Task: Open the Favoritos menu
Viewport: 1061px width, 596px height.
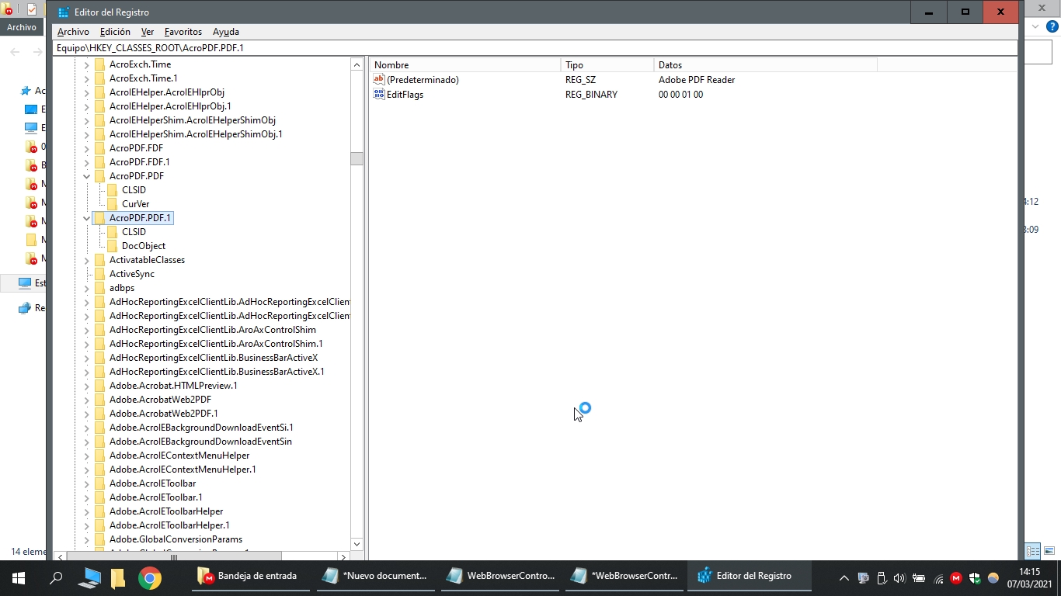Action: (x=183, y=32)
